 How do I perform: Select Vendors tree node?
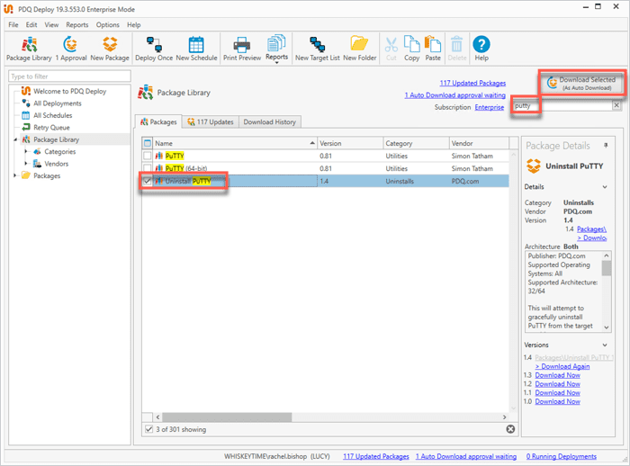[56, 164]
